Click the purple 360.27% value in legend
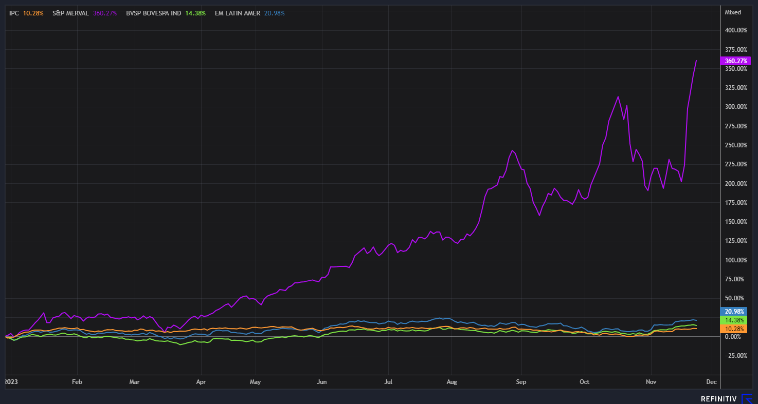 (x=106, y=13)
